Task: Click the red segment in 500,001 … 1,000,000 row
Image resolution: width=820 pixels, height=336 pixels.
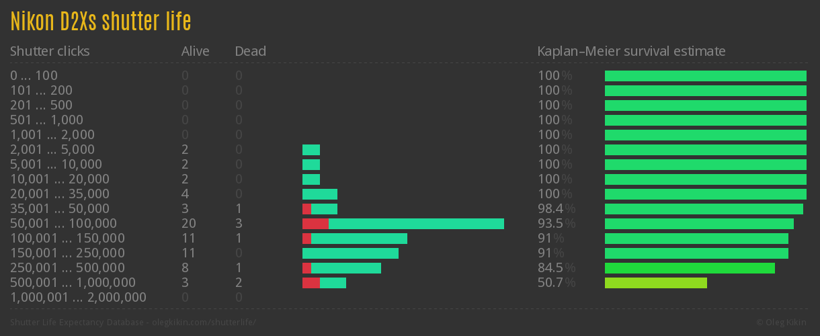Action: 311,283
